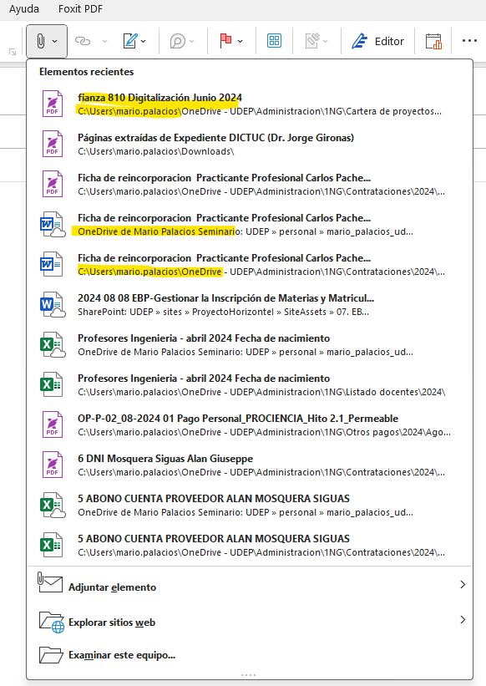Click the open folder icon for Examinar
Image resolution: width=486 pixels, height=686 pixels.
pyautogui.click(x=51, y=655)
